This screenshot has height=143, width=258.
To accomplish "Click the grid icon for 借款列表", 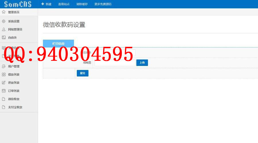I will (4, 74).
